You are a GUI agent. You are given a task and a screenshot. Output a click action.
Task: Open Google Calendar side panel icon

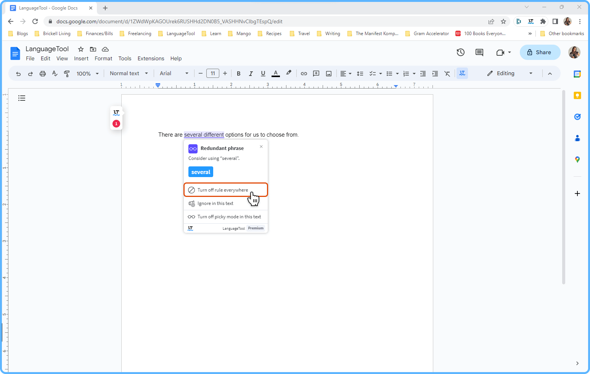577,74
